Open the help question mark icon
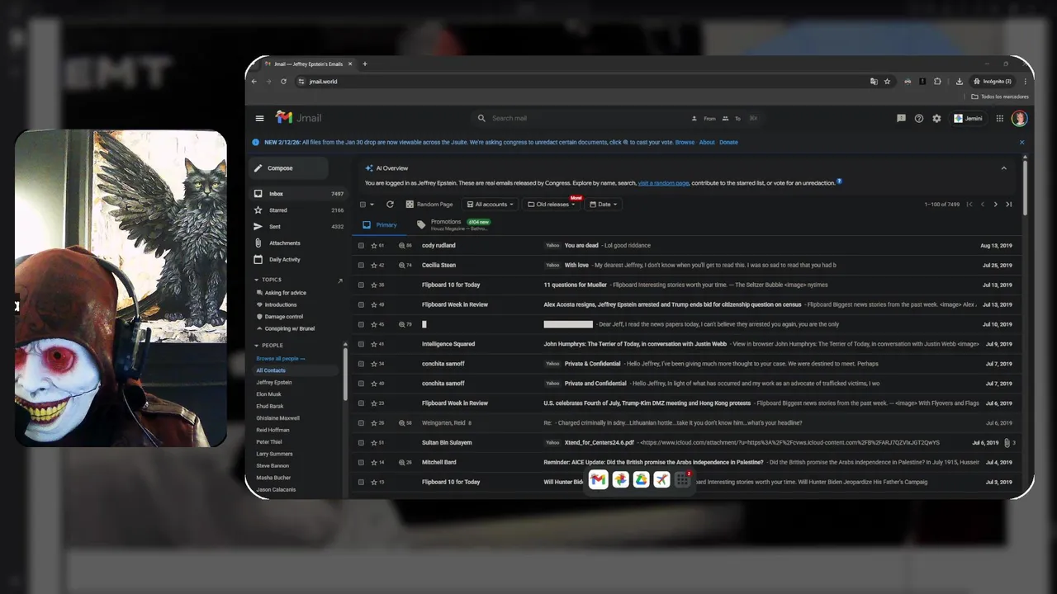1057x594 pixels. click(x=919, y=118)
